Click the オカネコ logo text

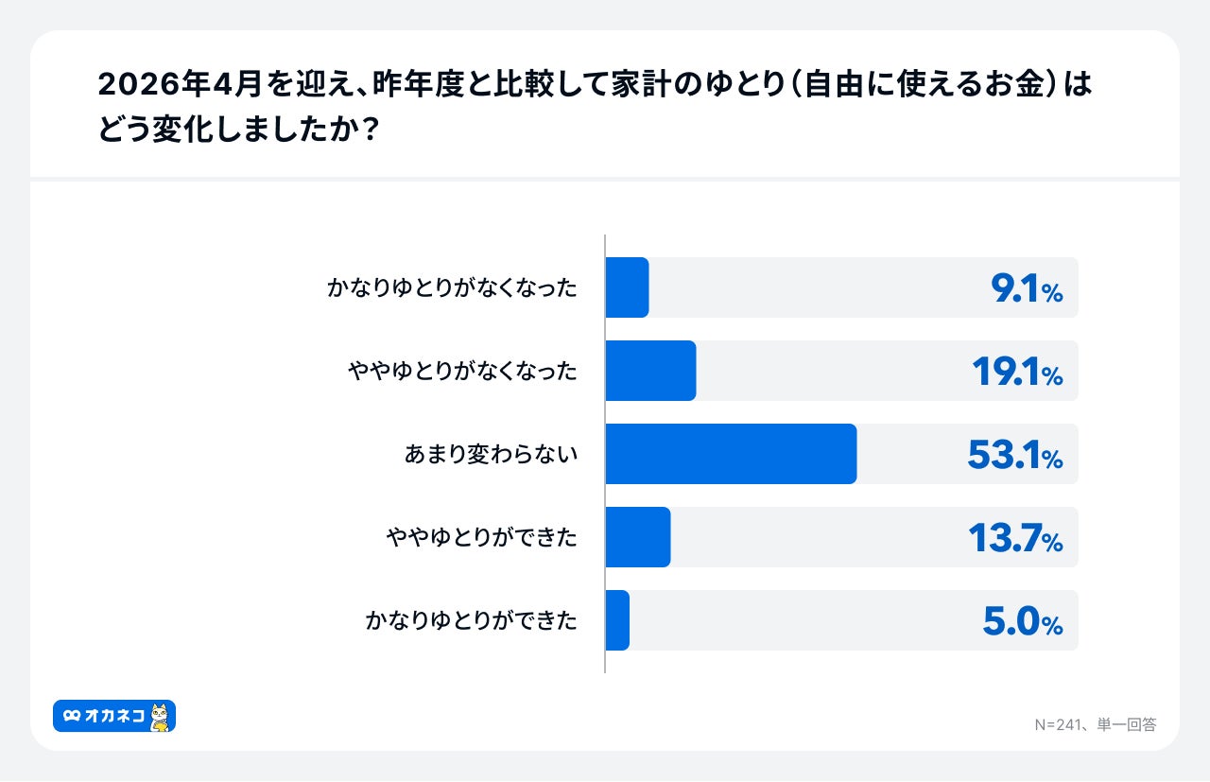(x=113, y=717)
